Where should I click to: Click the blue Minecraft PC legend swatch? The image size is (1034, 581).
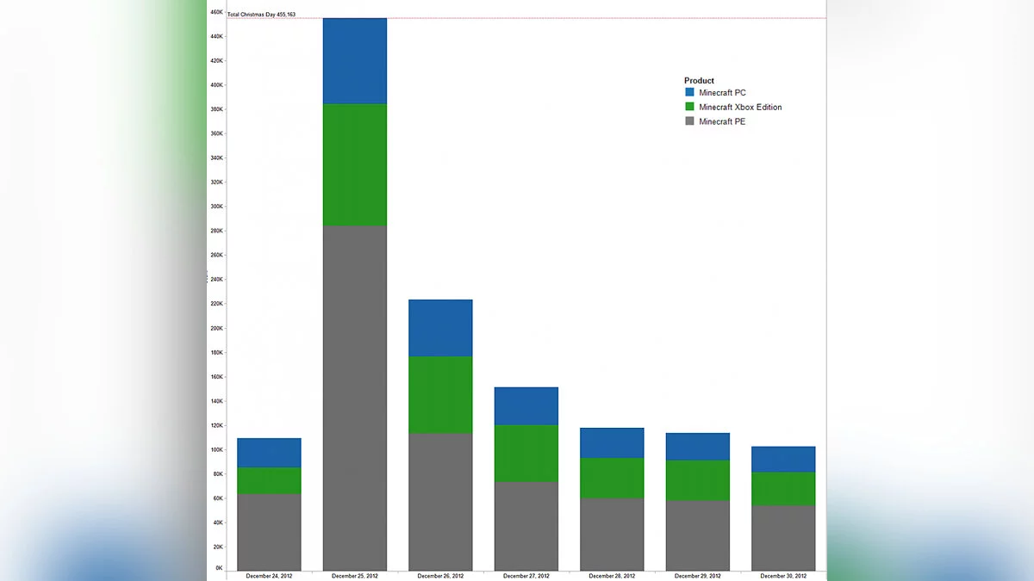(689, 92)
